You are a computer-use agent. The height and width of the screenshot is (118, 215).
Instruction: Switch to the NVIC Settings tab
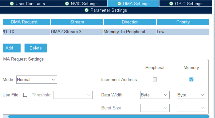pos(81,4)
